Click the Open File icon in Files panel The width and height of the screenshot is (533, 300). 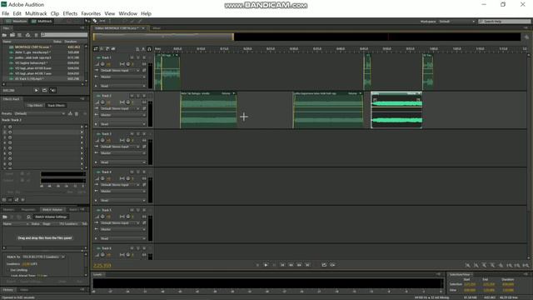[x=4, y=35]
